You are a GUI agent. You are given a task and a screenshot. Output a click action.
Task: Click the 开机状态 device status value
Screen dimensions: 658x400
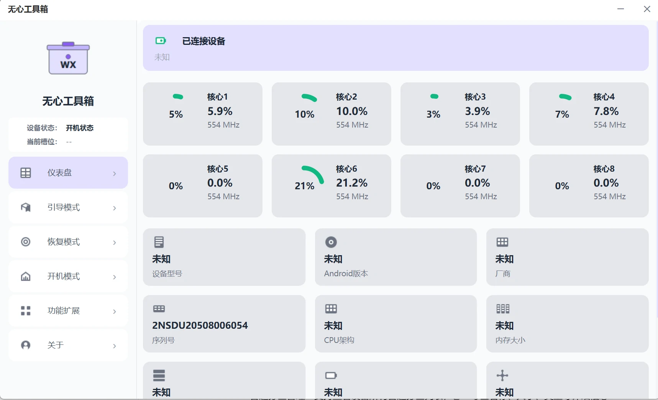click(x=80, y=128)
